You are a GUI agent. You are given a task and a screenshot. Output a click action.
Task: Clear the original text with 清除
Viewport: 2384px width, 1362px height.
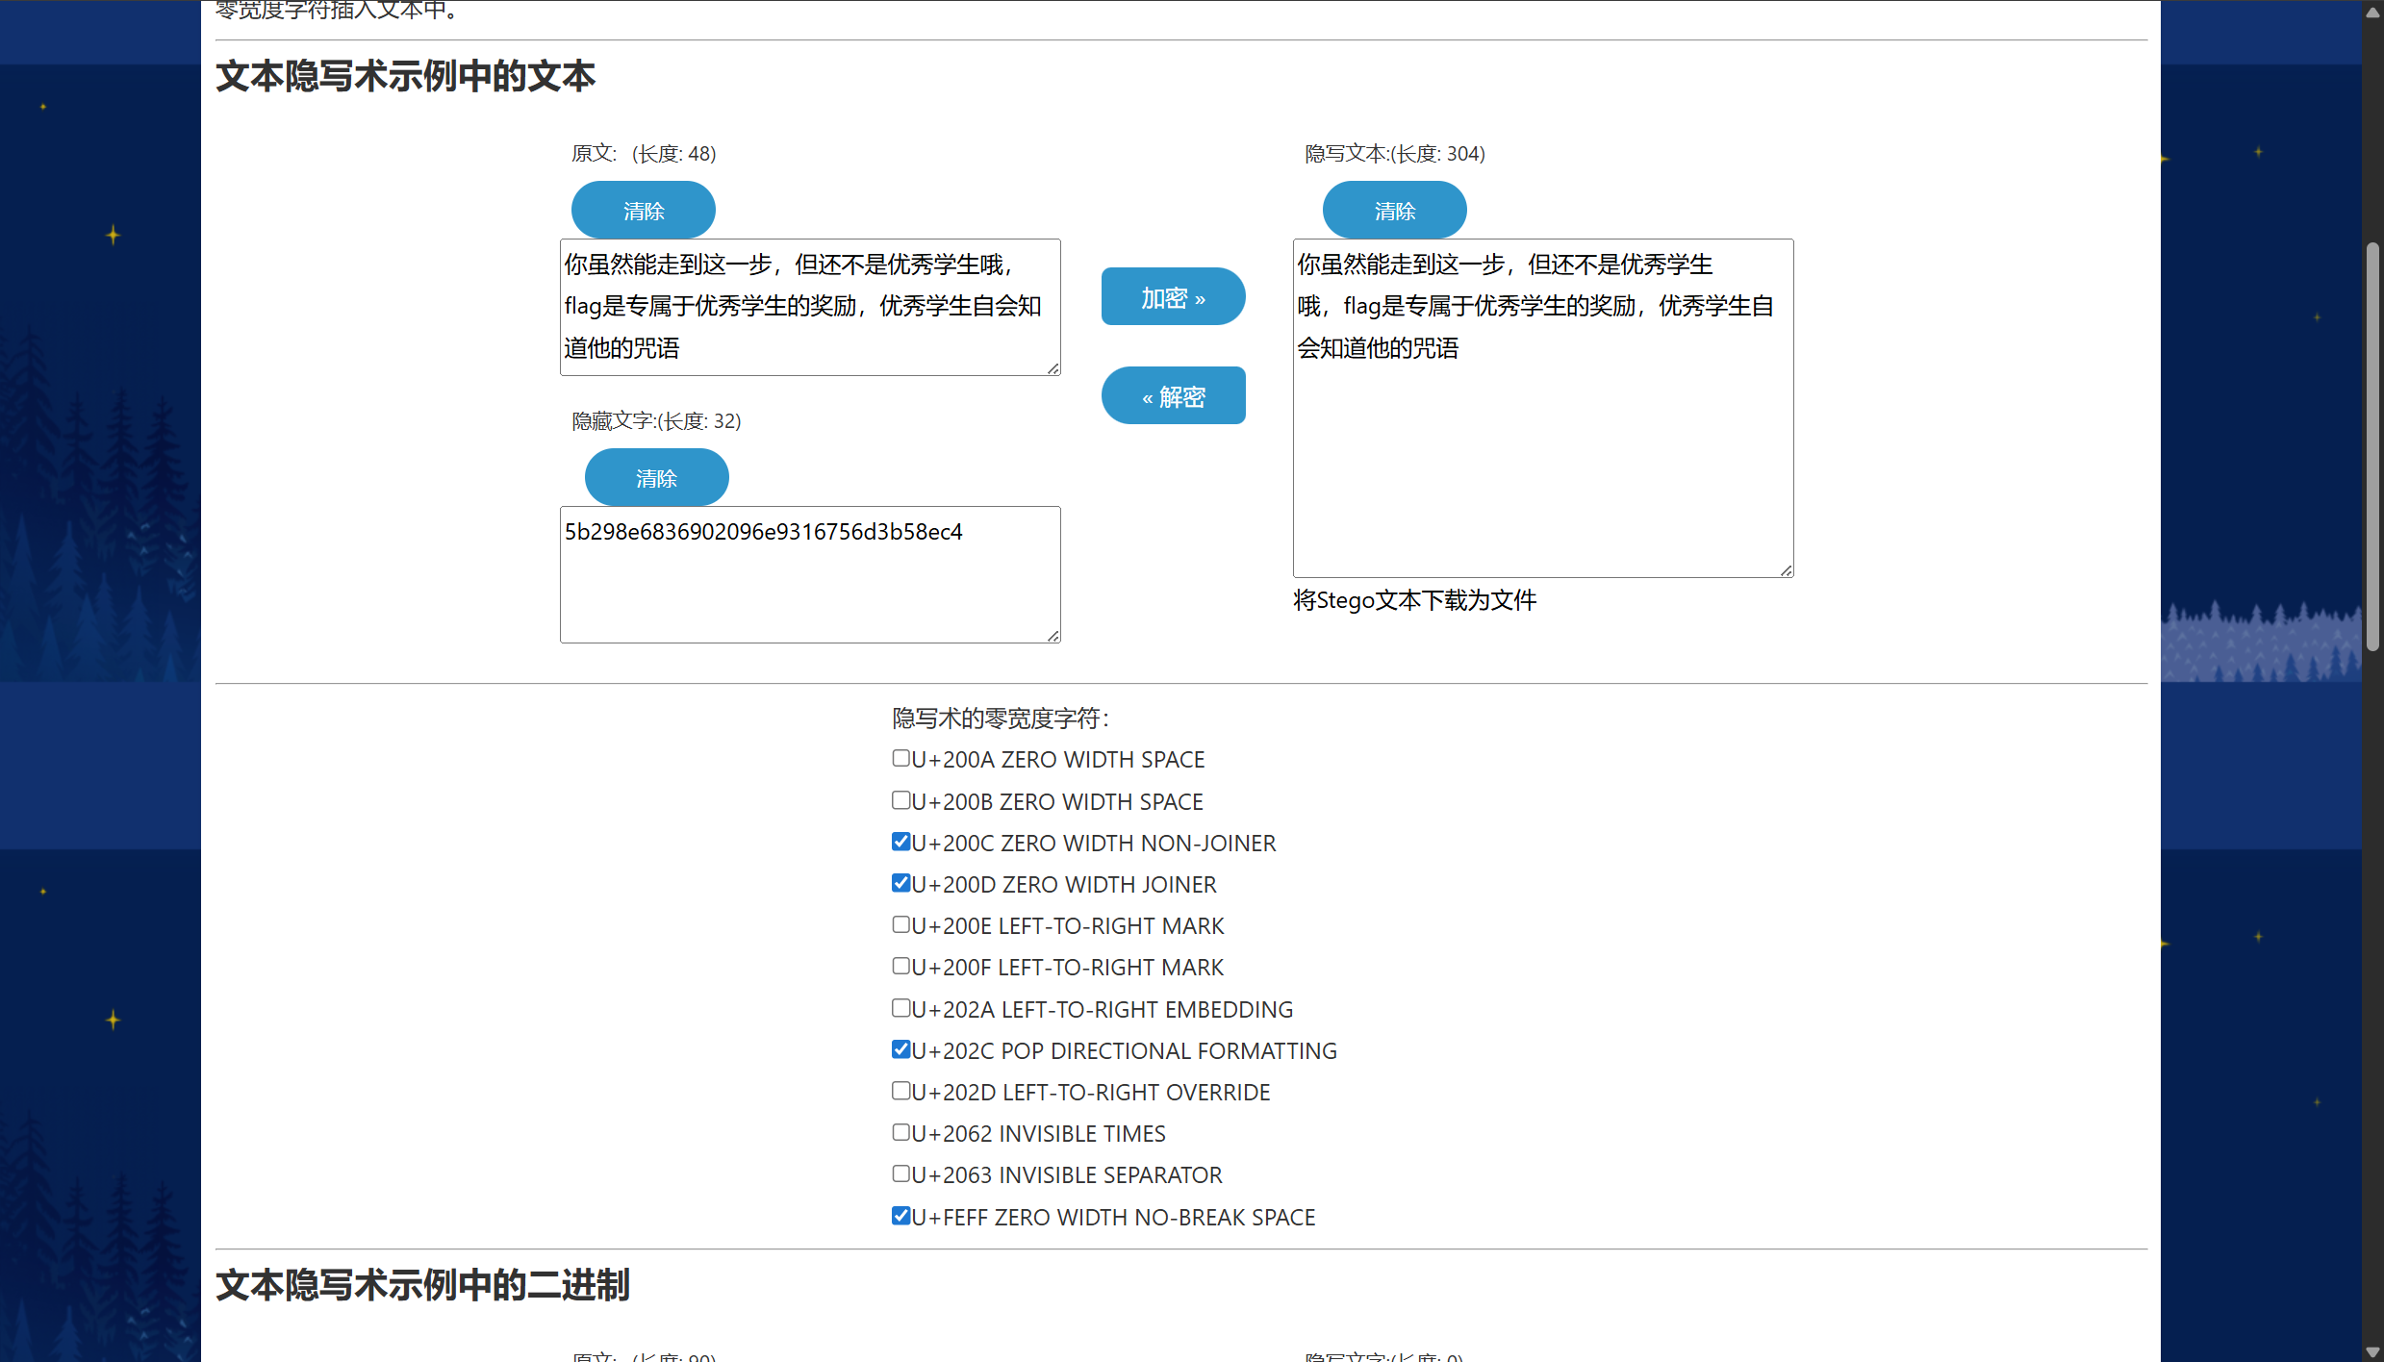point(643,211)
